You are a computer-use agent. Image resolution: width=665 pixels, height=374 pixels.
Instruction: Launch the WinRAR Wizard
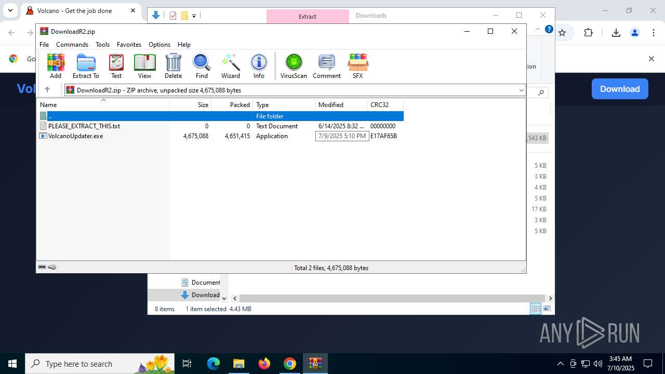(231, 66)
